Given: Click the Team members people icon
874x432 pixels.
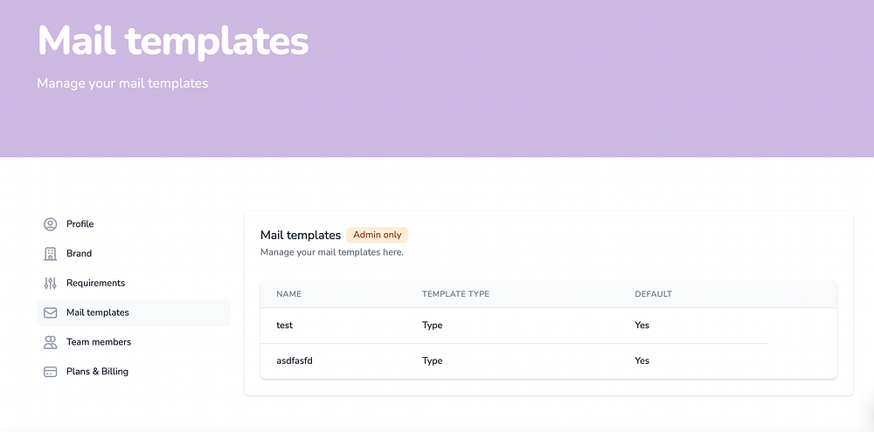Looking at the screenshot, I should pyautogui.click(x=50, y=342).
